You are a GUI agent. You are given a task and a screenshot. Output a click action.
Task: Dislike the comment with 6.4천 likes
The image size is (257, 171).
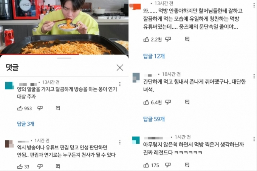pos(168,102)
